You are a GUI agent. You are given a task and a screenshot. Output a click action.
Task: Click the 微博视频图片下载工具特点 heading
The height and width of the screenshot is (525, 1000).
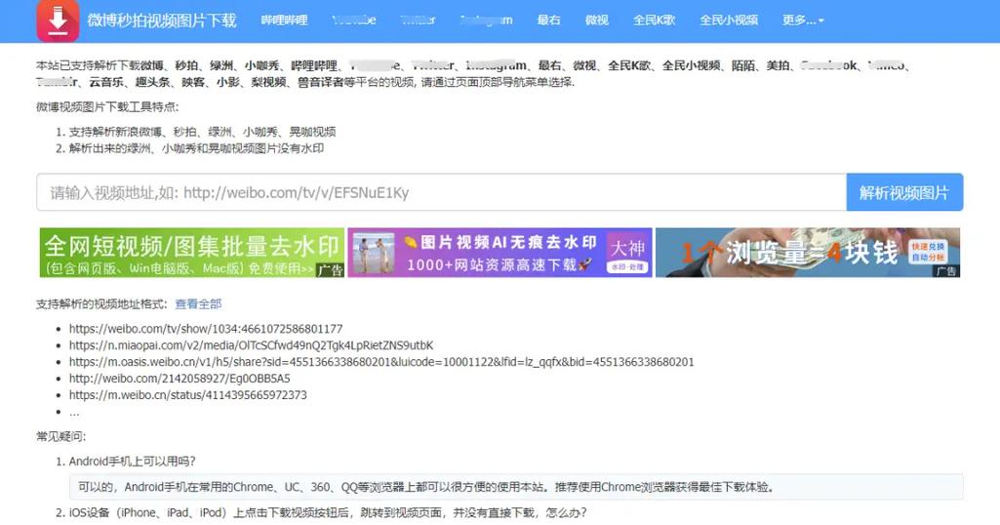pos(107,107)
